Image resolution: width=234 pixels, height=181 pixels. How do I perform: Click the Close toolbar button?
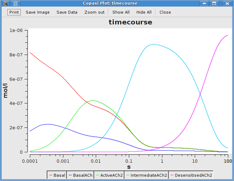pyautogui.click(x=165, y=12)
